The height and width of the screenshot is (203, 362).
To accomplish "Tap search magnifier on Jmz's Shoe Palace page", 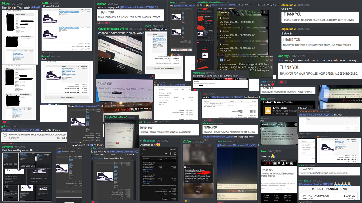I will (x=291, y=163).
